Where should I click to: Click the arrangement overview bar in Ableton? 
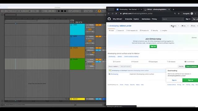[55, 15]
